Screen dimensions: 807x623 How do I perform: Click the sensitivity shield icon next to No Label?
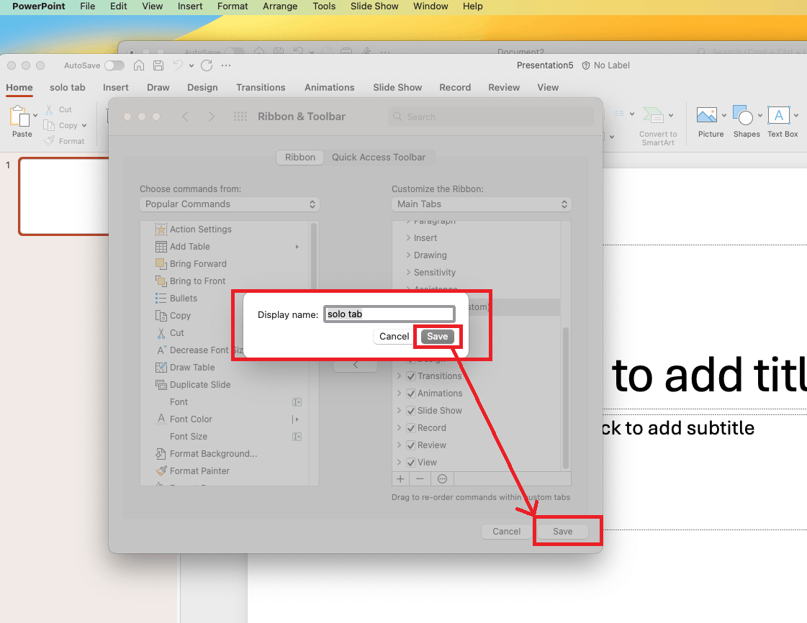pos(586,65)
